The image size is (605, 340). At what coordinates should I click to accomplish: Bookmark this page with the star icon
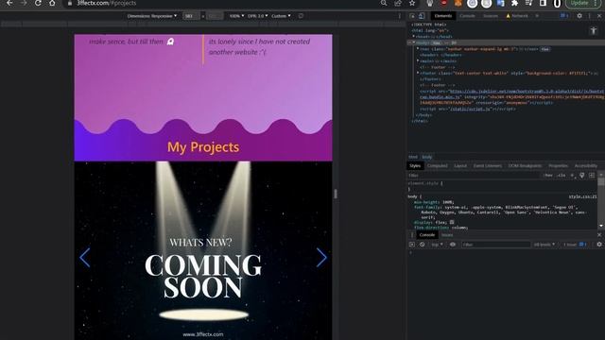pos(412,3)
